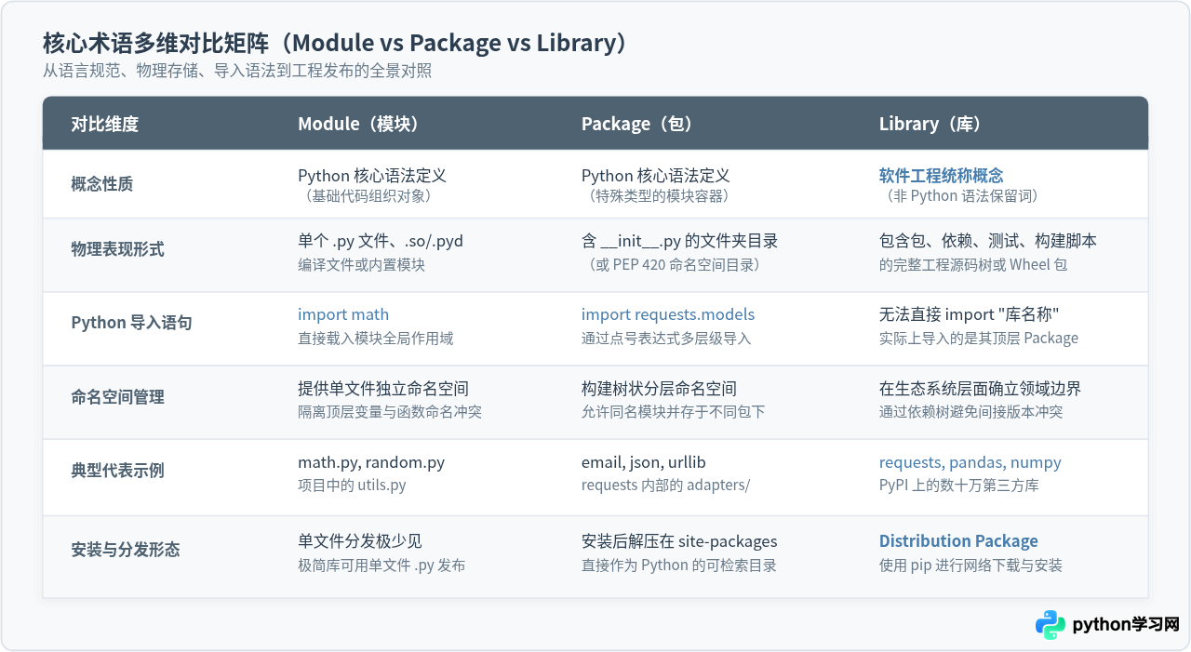Click '极简库可用单文件 .py 发布' text
The image size is (1191, 652).
pyautogui.click(x=381, y=566)
